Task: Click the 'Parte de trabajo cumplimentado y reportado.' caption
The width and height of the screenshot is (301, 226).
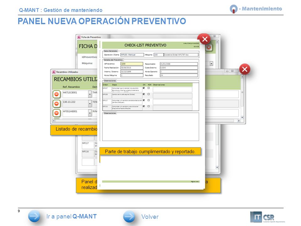Action: (150, 151)
